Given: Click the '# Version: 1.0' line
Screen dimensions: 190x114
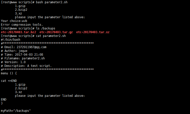Looking at the screenshot, I should click(13, 62).
